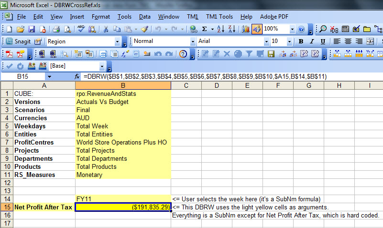
Task: Click the New workbook icon
Action: [9, 29]
